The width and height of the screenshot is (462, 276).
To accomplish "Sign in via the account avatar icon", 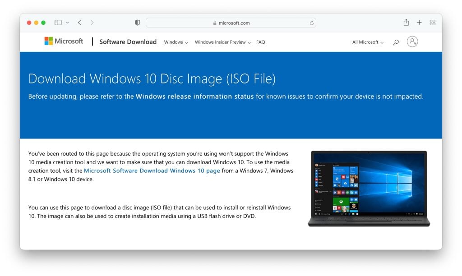I will 412,41.
